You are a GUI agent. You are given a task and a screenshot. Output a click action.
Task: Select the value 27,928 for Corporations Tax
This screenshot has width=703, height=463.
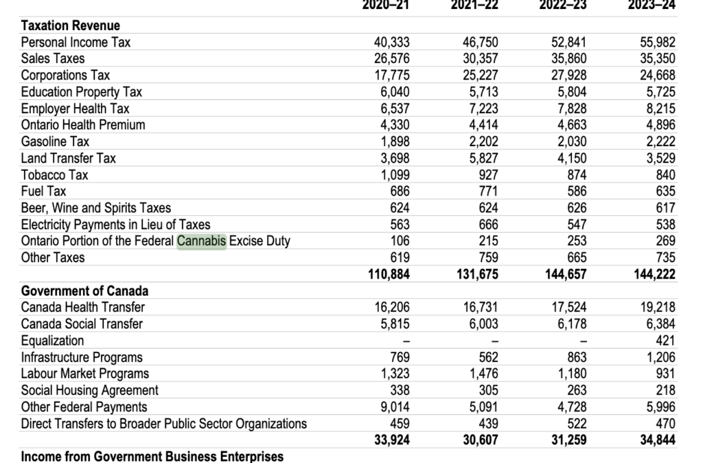click(x=568, y=75)
